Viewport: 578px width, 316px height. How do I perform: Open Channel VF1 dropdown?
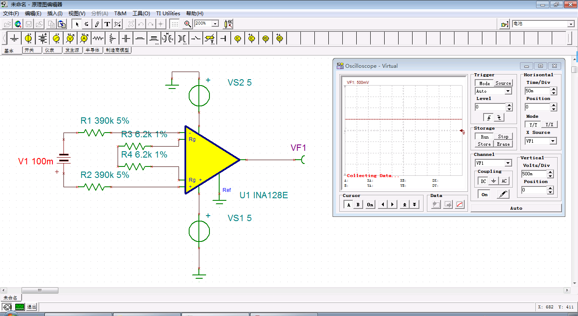[508, 163]
